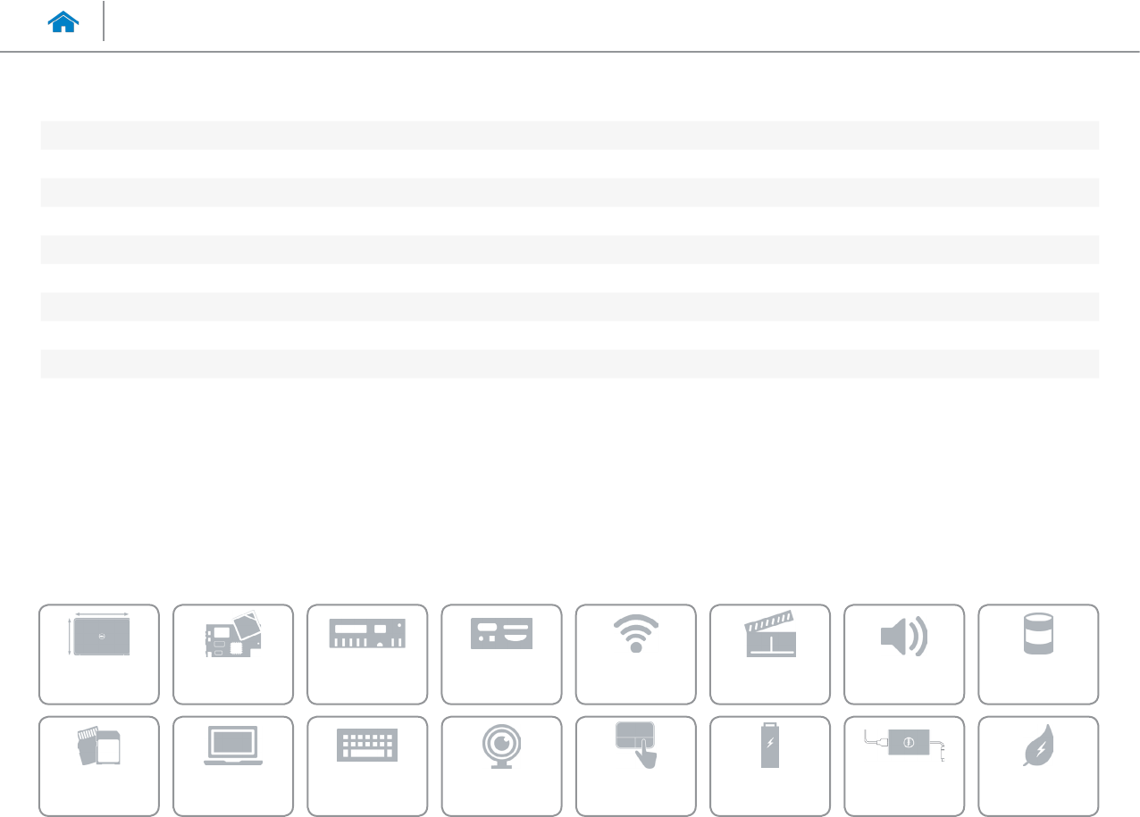The image size is (1140, 817).
Task: Select the Wi-Fi communications icon
Action: coord(636,654)
